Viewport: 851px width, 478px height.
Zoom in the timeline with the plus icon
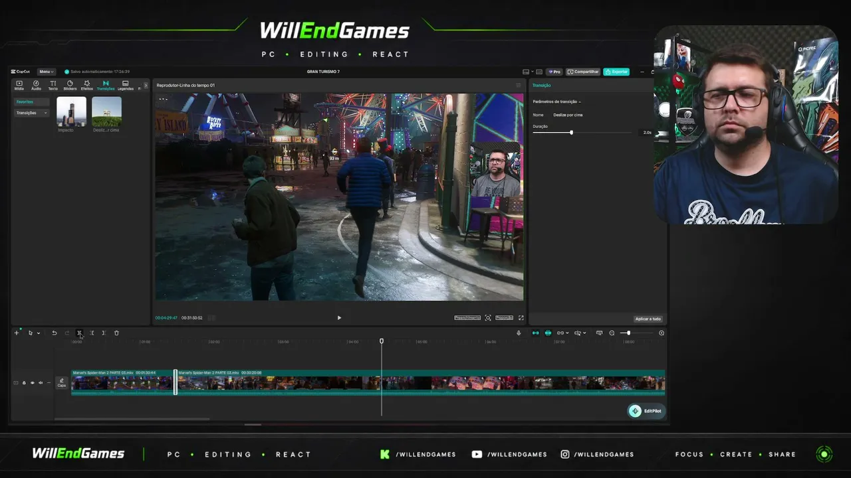coord(662,333)
